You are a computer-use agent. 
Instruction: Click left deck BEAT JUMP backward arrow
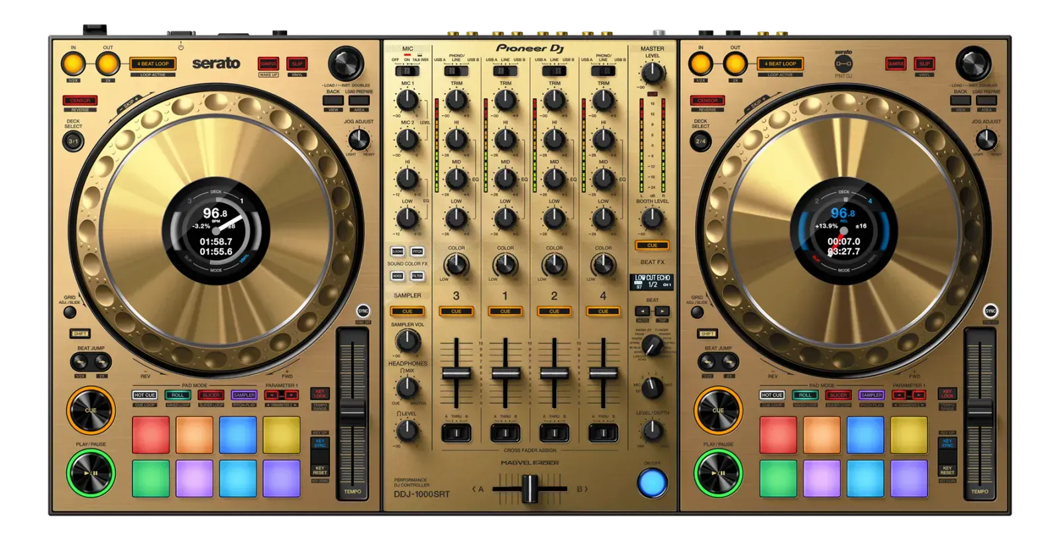pyautogui.click(x=80, y=362)
